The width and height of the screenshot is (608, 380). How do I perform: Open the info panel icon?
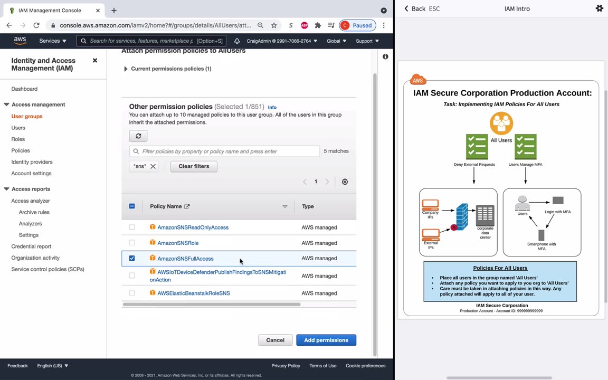click(385, 56)
